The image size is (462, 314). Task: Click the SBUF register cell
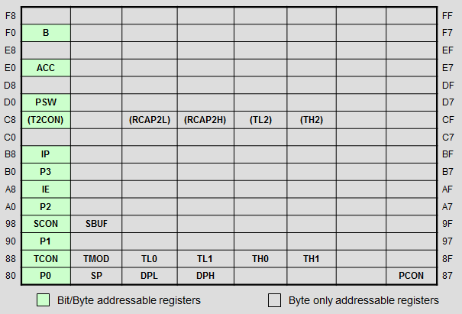tap(96, 224)
